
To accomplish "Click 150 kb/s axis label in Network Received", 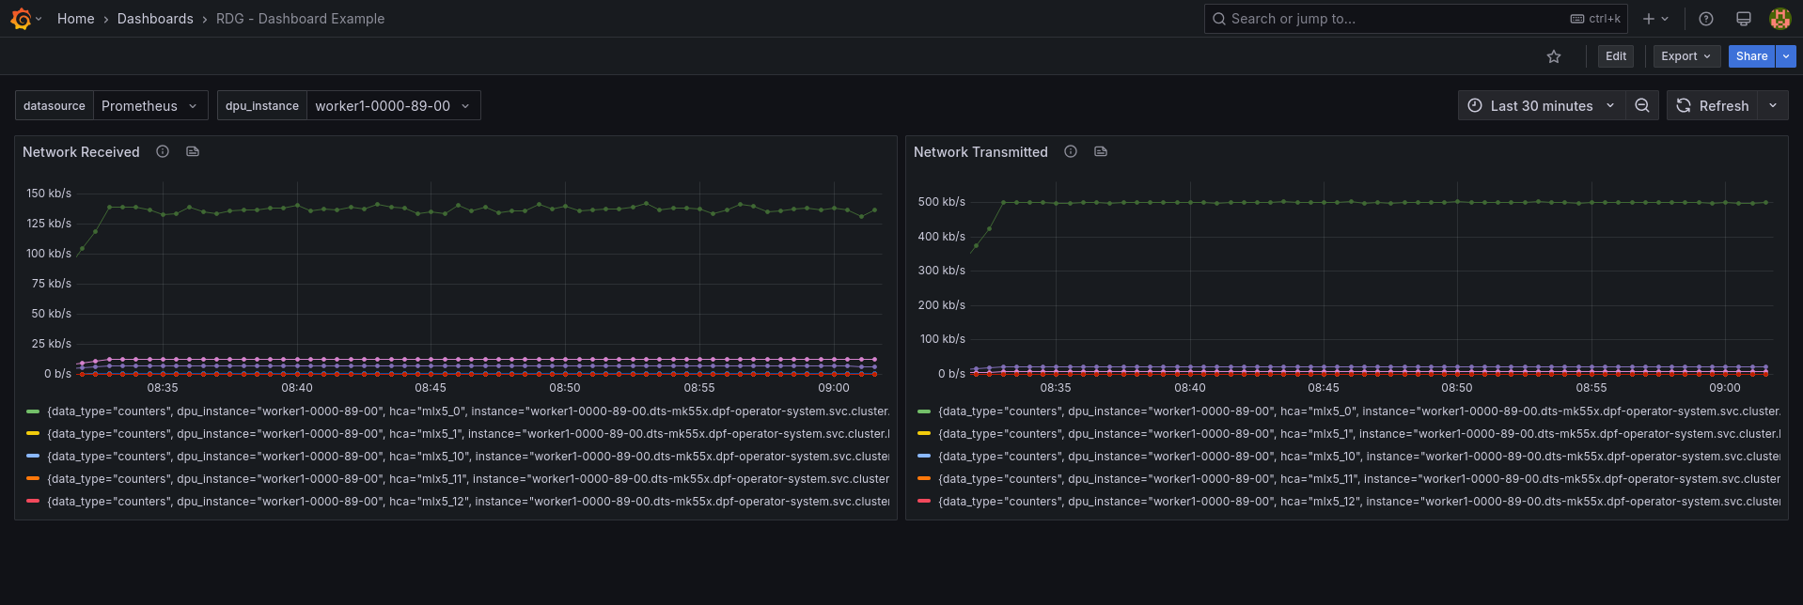I will click(49, 194).
